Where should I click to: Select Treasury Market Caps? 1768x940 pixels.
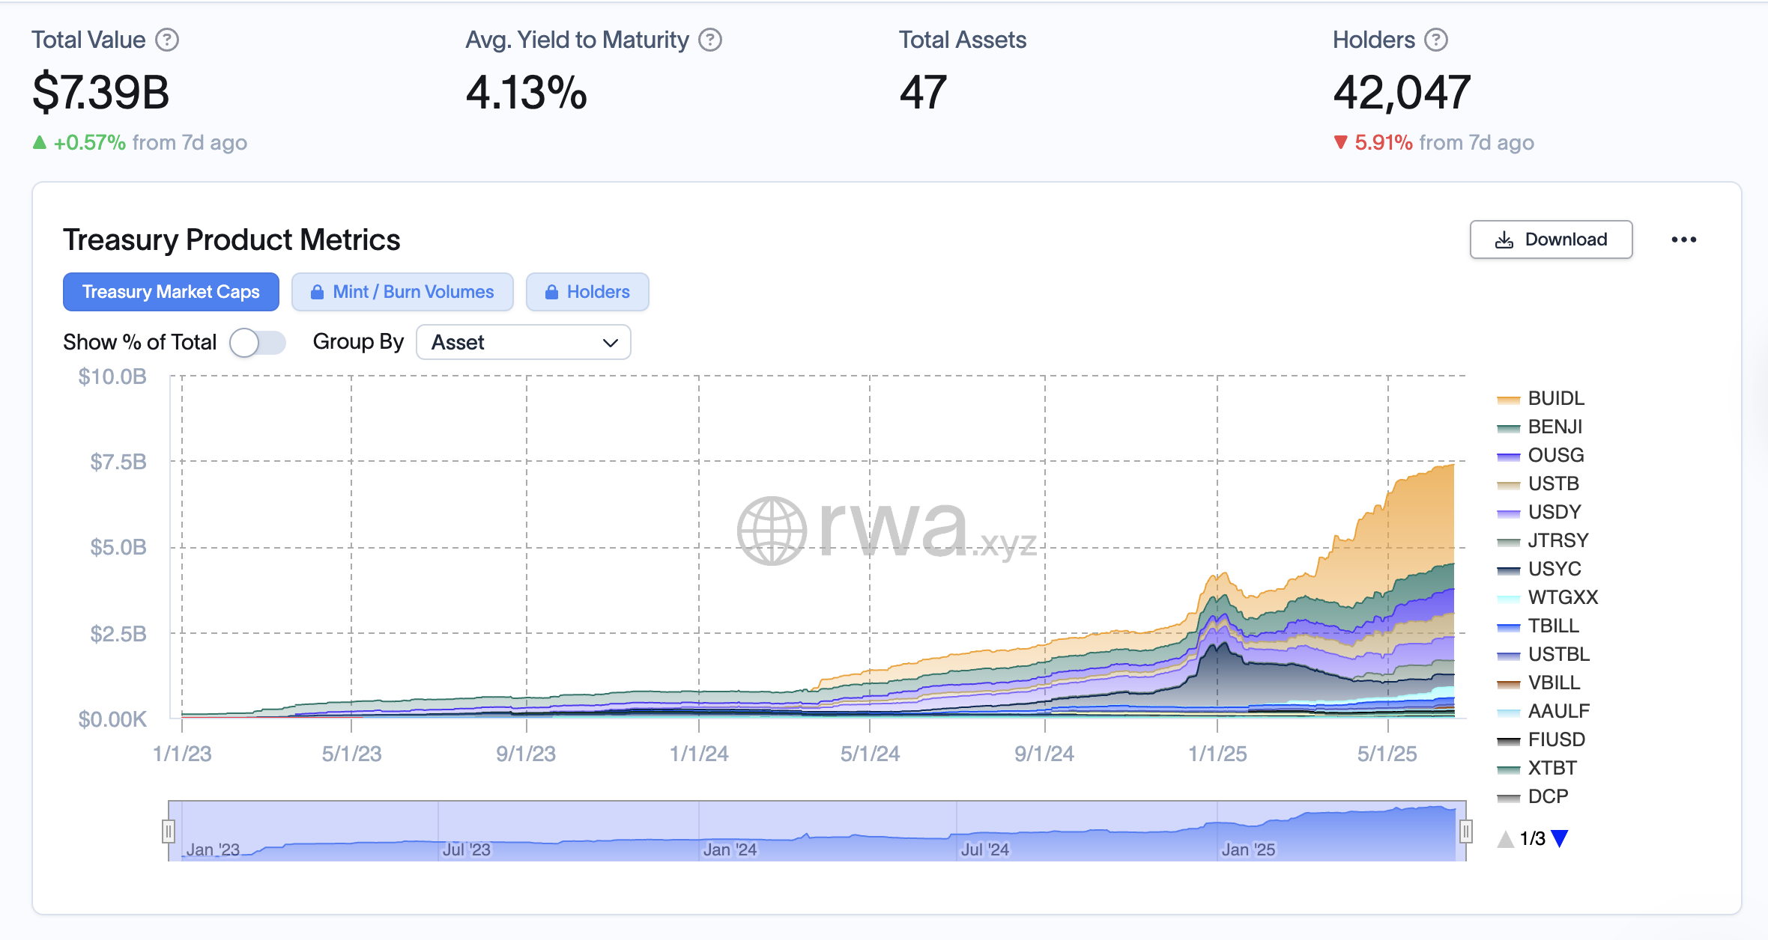171,292
